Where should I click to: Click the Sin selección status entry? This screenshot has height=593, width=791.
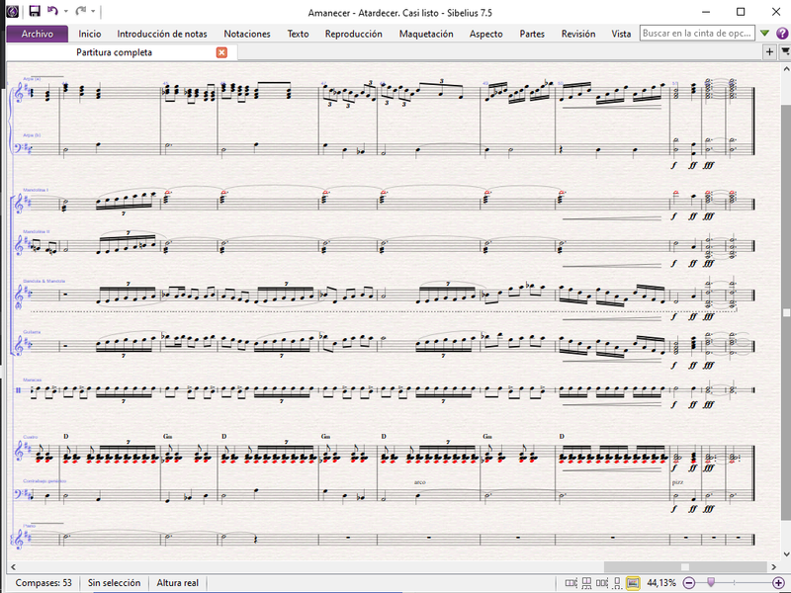point(114,583)
